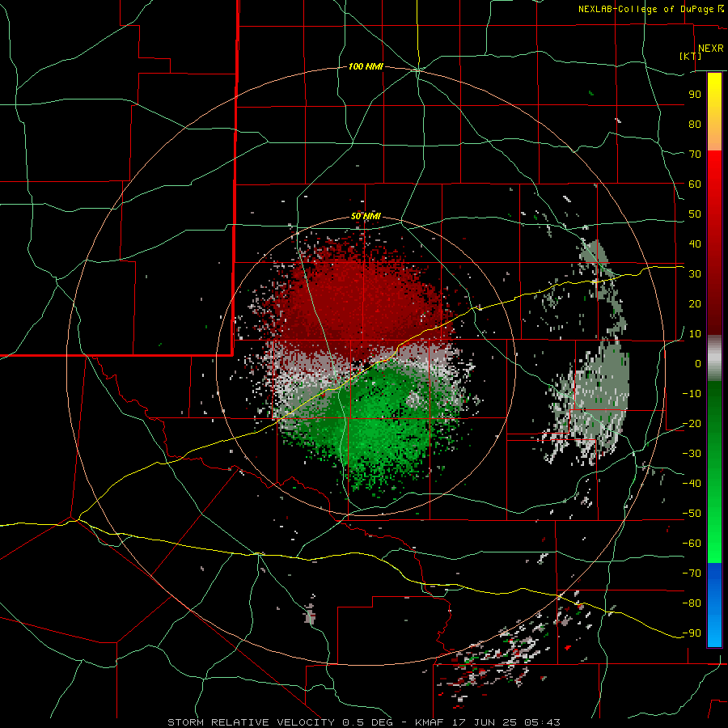This screenshot has height=728, width=728.
Task: Click the -50 value on velocity scale
Action: (692, 513)
